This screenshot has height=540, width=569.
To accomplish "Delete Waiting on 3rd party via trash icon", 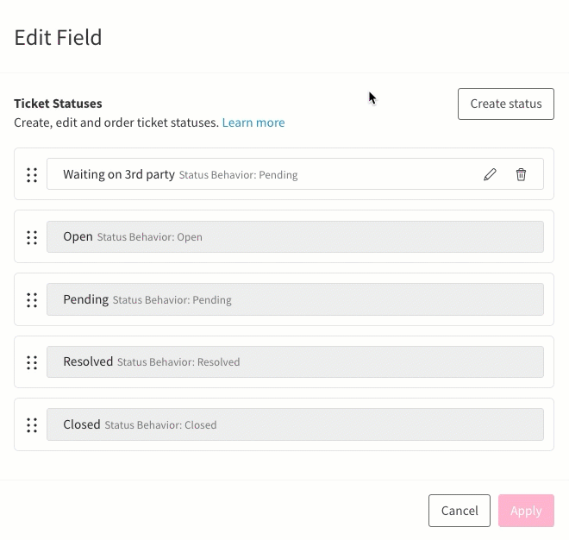I will (521, 174).
